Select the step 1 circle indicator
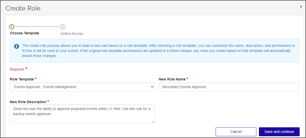This screenshot has height=138, width=306. pos(12,26)
